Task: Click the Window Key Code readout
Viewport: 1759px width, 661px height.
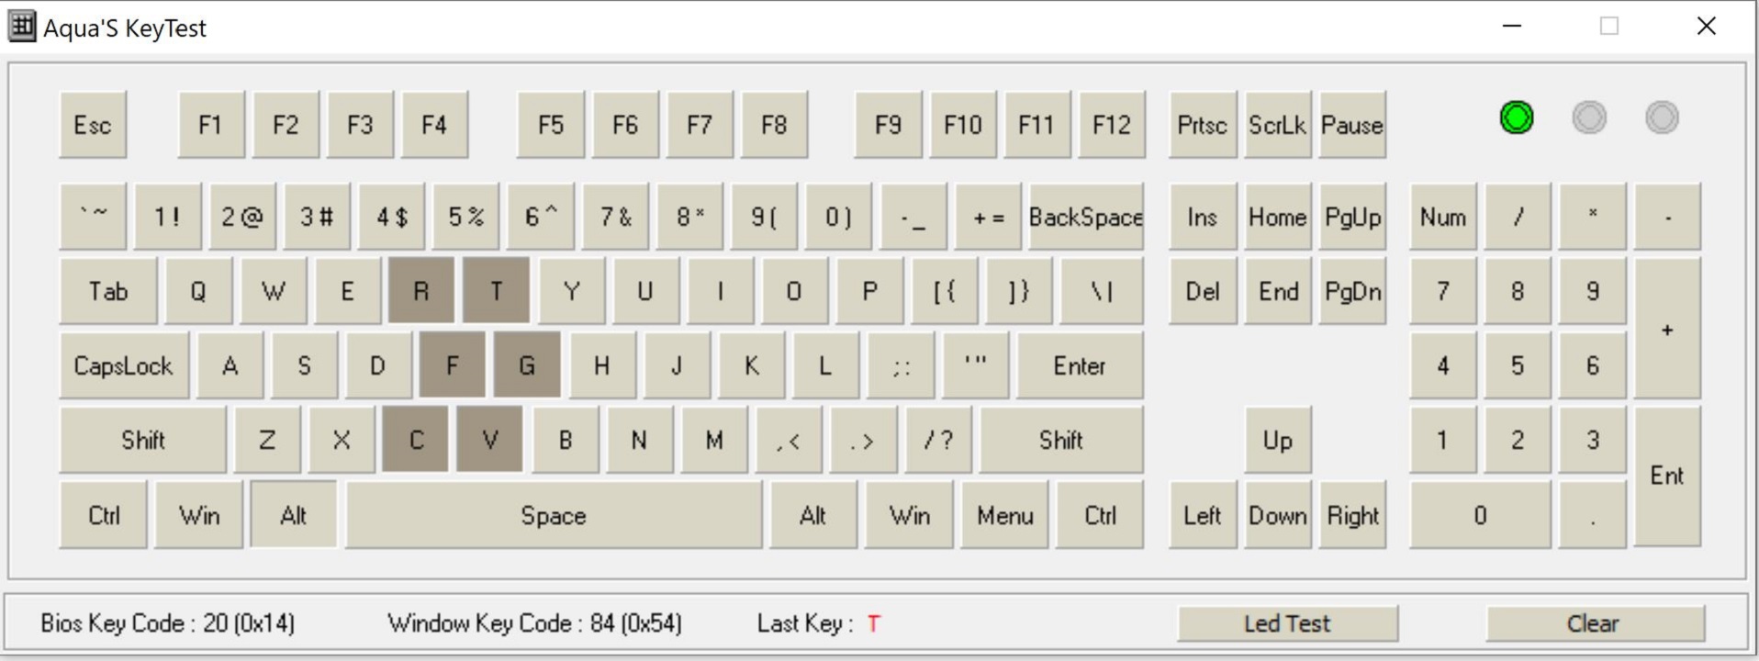Action: 535,623
